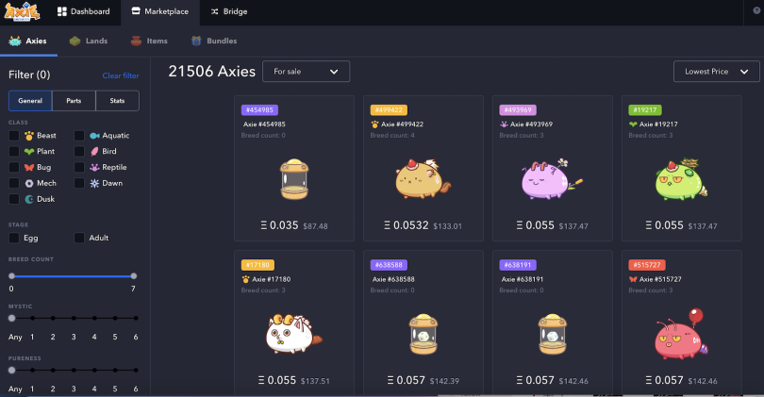764x397 pixels.
Task: Open the Items category icon
Action: [136, 41]
